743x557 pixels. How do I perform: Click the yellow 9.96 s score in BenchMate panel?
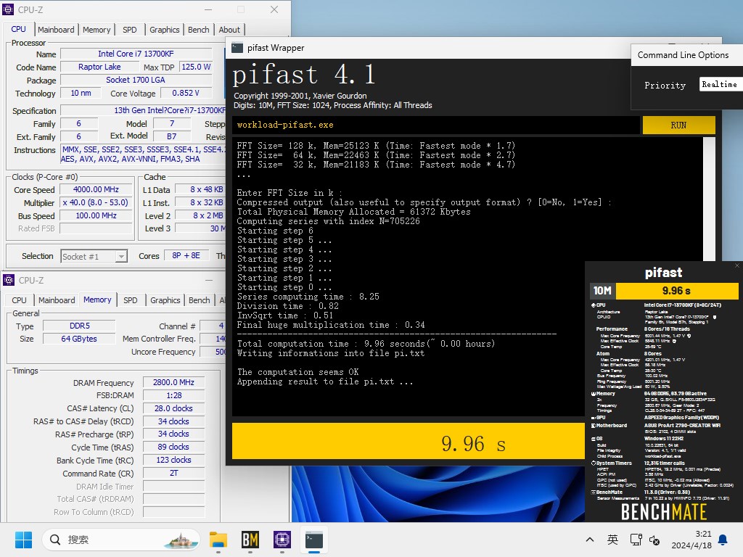(x=677, y=290)
